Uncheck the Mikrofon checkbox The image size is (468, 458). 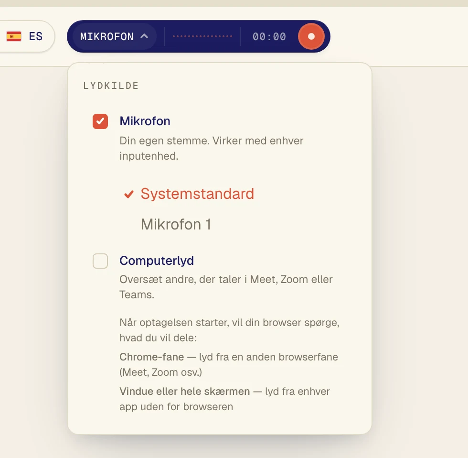point(100,121)
